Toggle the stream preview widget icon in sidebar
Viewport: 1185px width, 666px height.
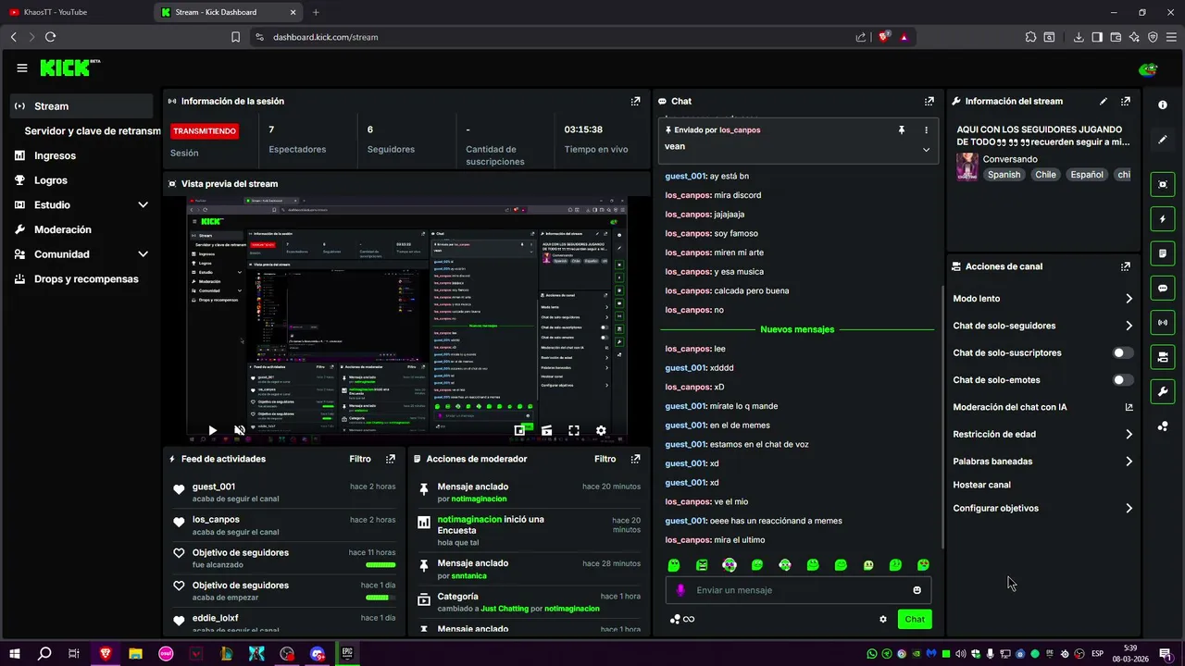click(x=1163, y=184)
